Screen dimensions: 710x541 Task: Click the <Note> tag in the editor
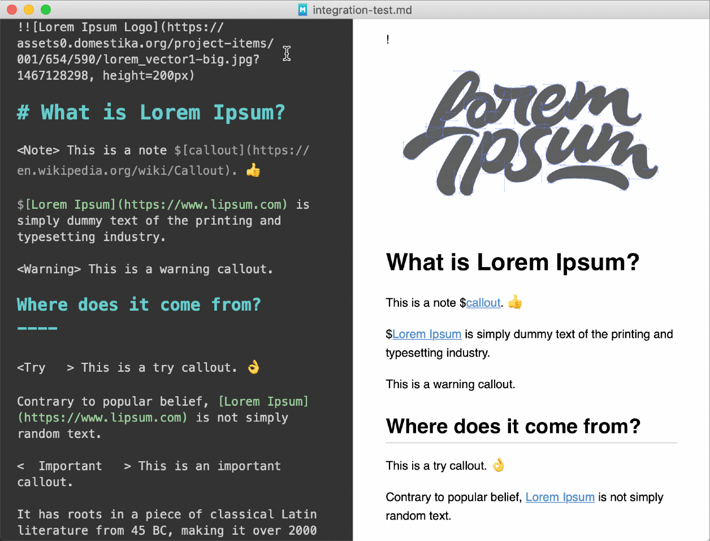click(x=38, y=150)
